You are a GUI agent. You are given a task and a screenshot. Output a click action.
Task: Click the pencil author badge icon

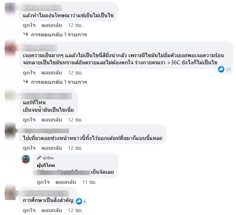[x=39, y=158]
